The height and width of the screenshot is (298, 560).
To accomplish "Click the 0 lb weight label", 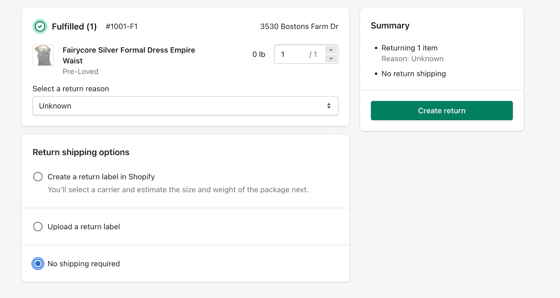I will coord(259,55).
